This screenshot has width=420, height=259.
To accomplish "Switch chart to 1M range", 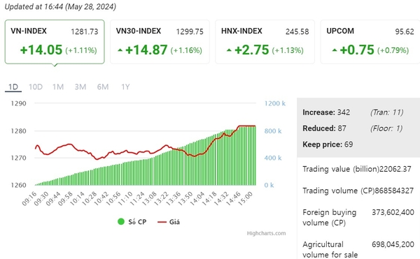I will 58,87.
